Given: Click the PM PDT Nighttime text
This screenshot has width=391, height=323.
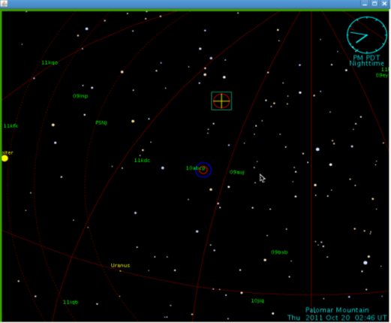Looking at the screenshot, I should (x=366, y=61).
